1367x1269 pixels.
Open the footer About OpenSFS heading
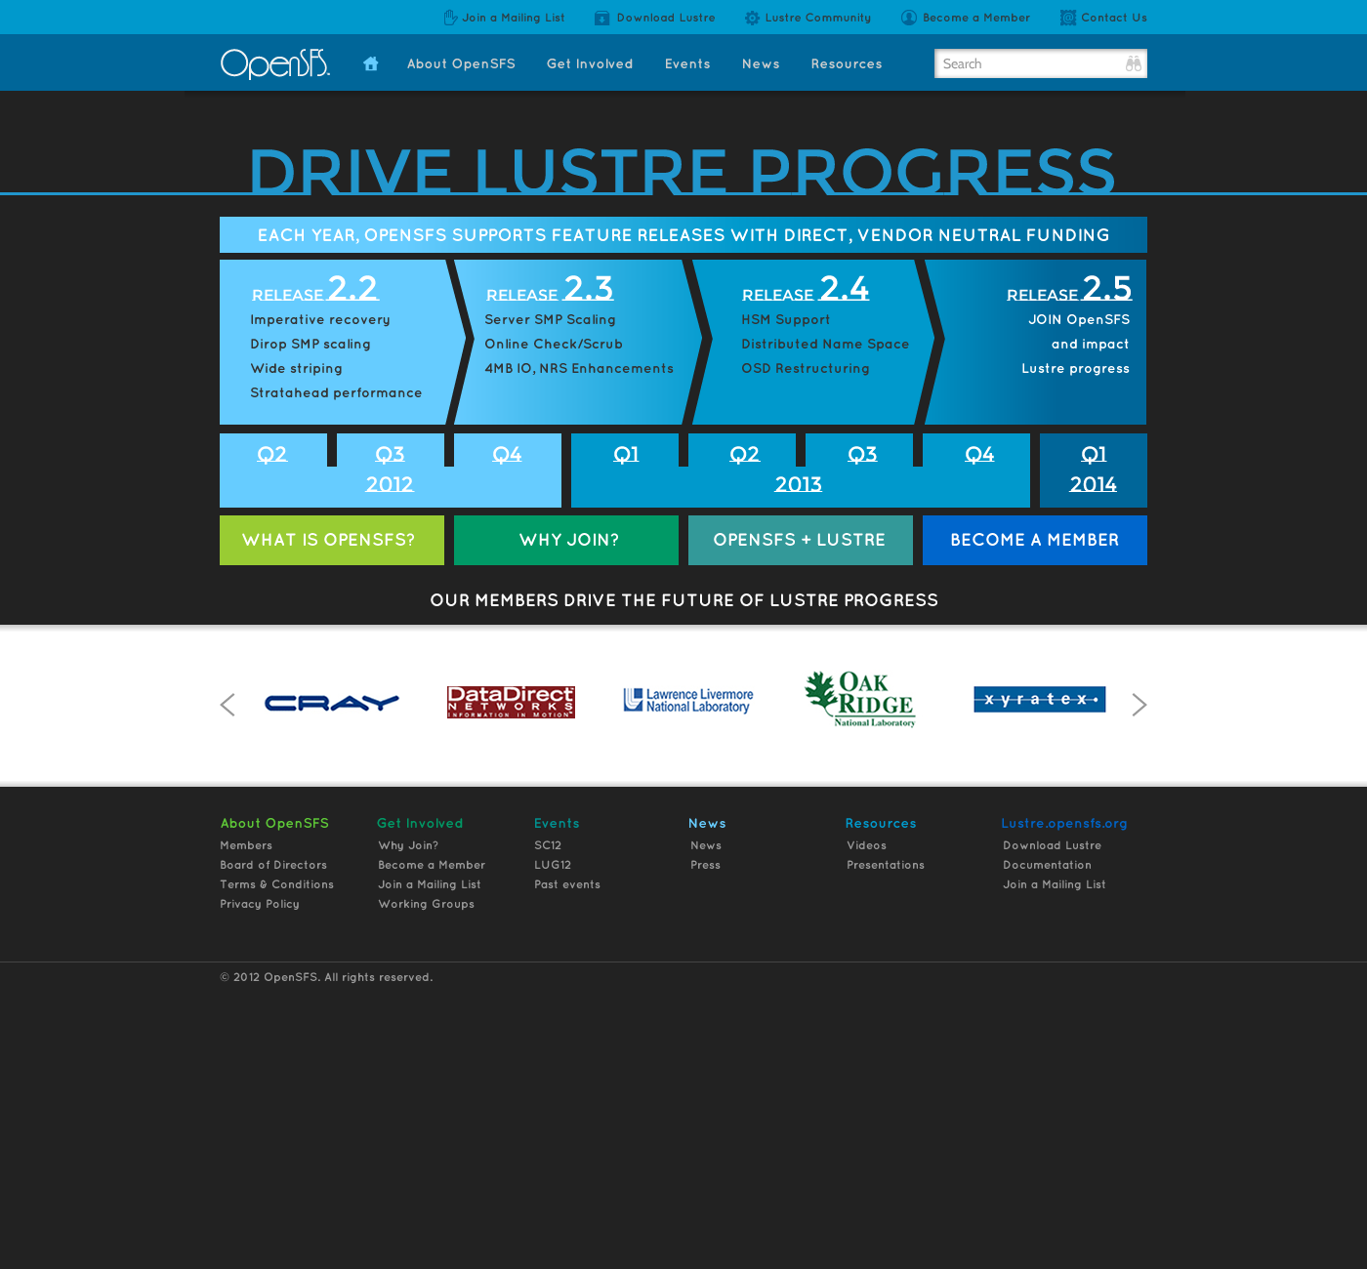pos(274,823)
